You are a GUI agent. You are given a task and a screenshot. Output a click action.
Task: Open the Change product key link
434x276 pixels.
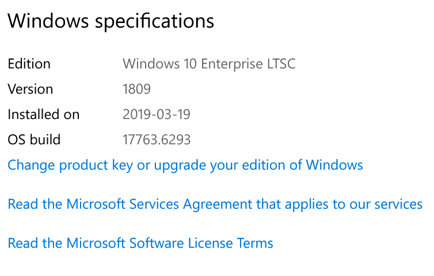coord(185,166)
